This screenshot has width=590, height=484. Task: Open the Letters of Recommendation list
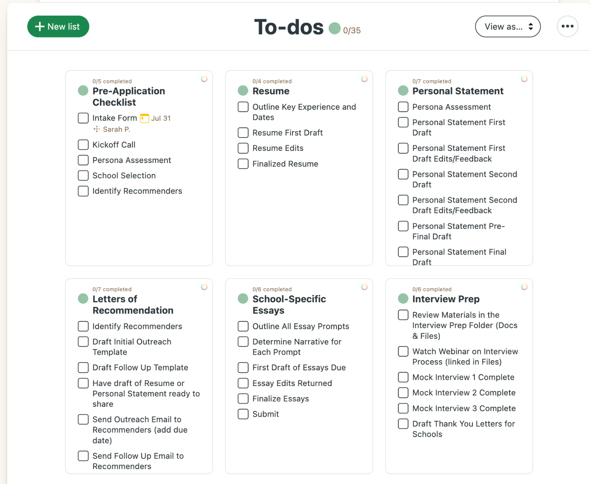click(x=133, y=305)
